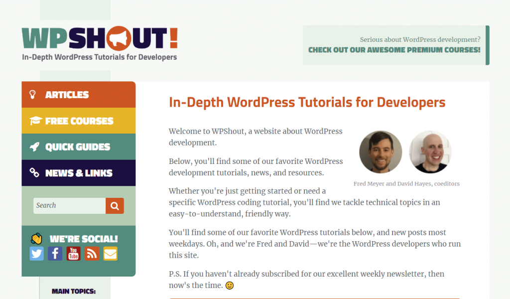Open the Facebook social icon
Viewport: 510px width, 299px height.
55,254
